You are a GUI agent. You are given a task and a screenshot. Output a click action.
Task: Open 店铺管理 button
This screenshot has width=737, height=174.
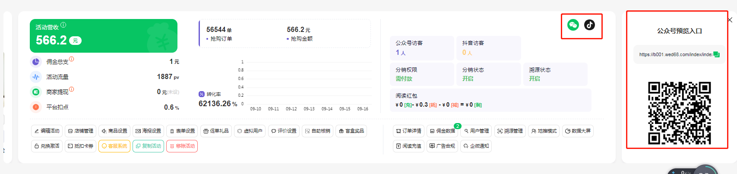80,131
